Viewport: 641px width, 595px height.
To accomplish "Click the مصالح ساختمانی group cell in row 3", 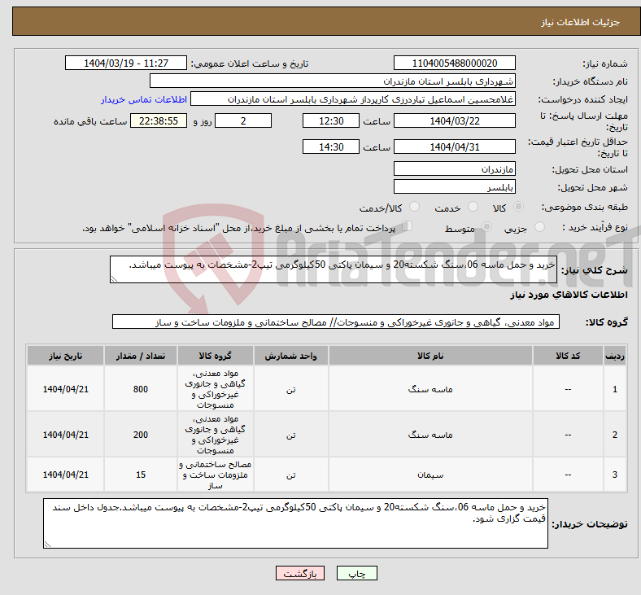I will 216,475.
